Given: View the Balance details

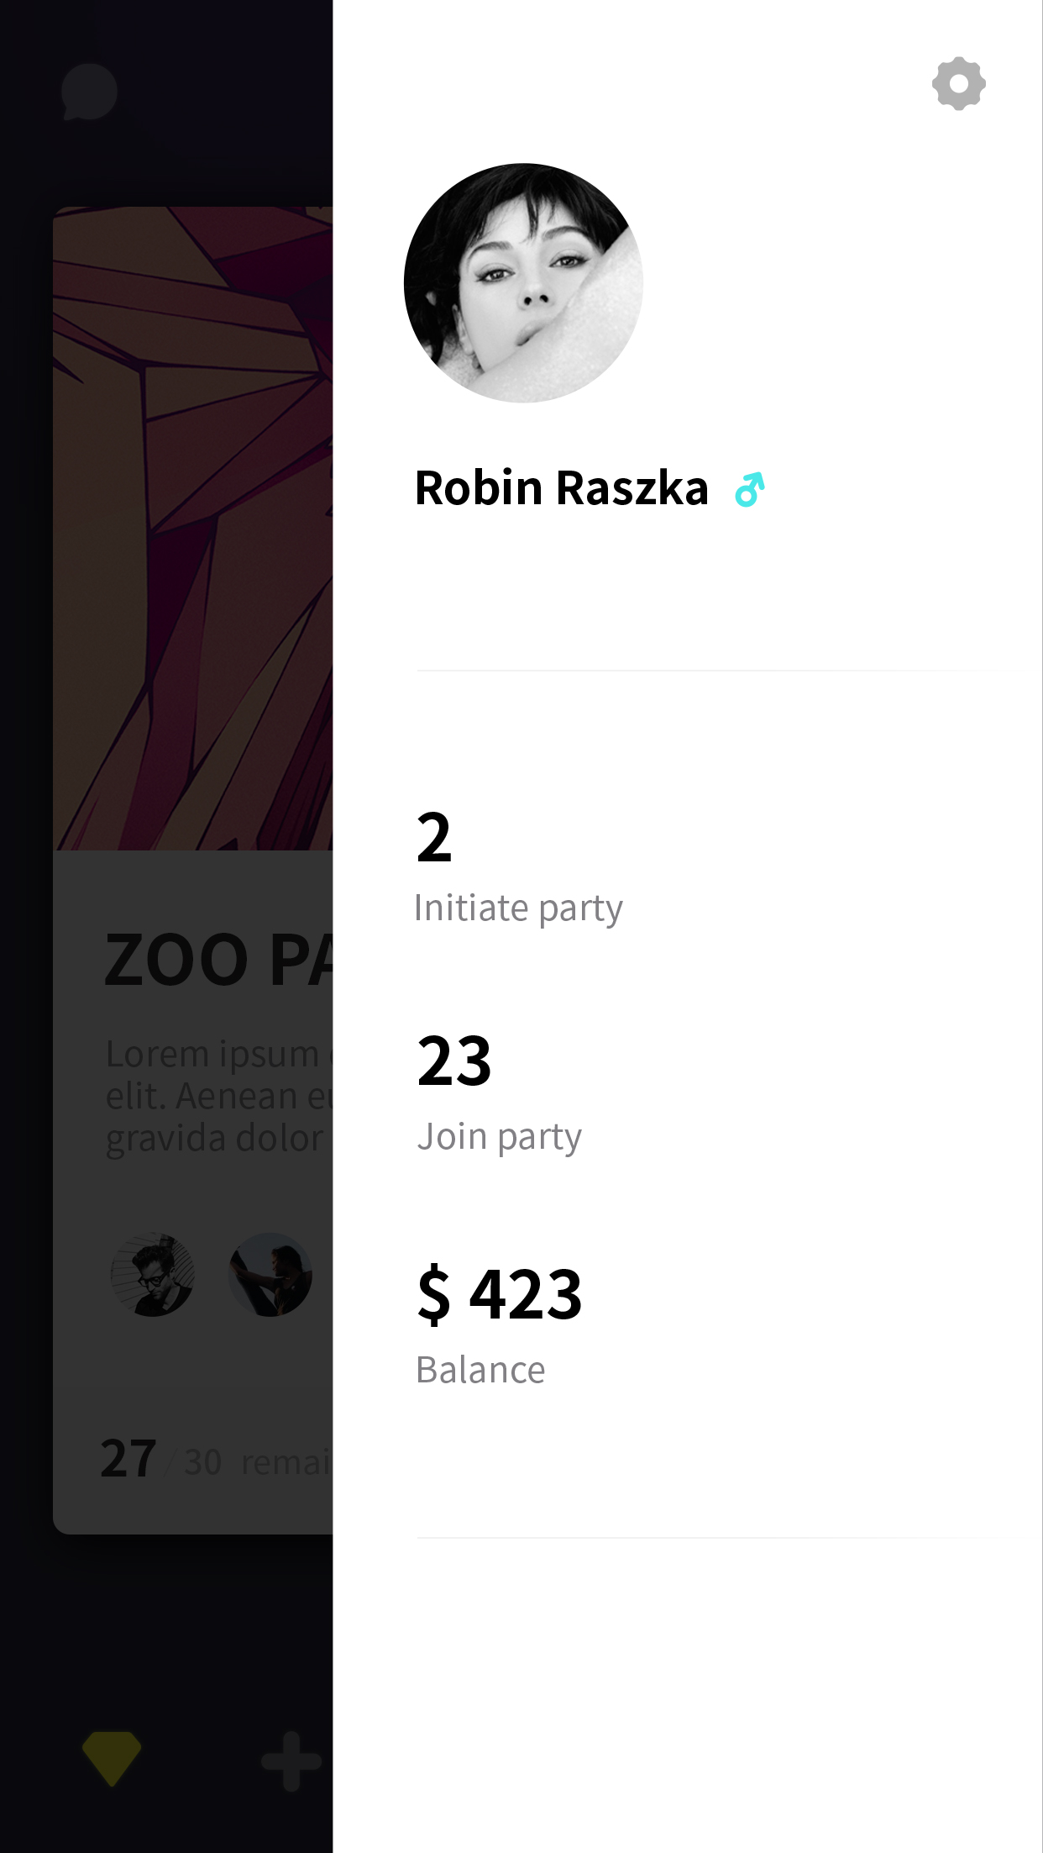Looking at the screenshot, I should (480, 1371).
